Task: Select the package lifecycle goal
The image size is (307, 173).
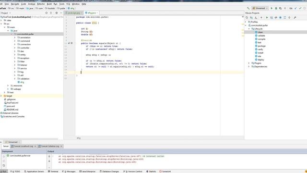Action: 261,46
